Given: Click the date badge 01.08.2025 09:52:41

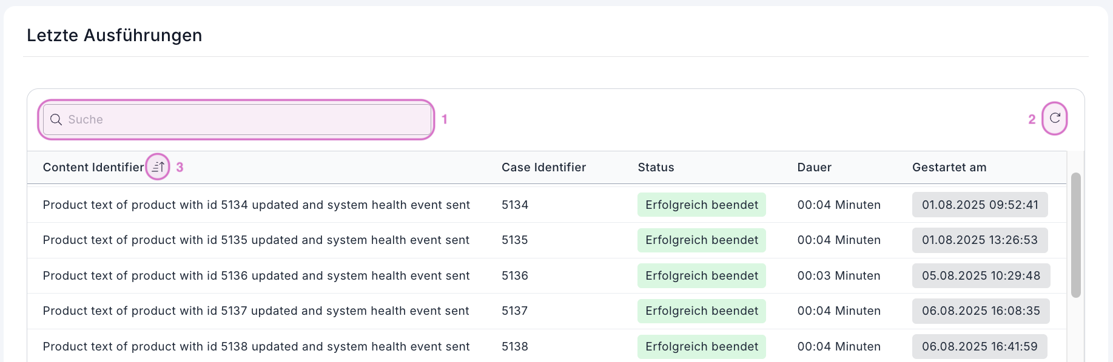Looking at the screenshot, I should point(980,205).
